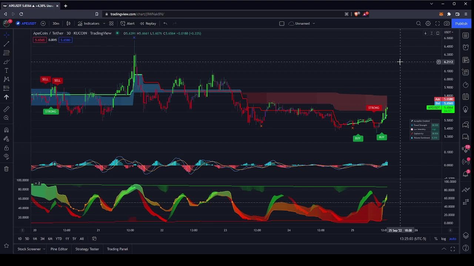
Task: Select the All date range
Action: 81,239
